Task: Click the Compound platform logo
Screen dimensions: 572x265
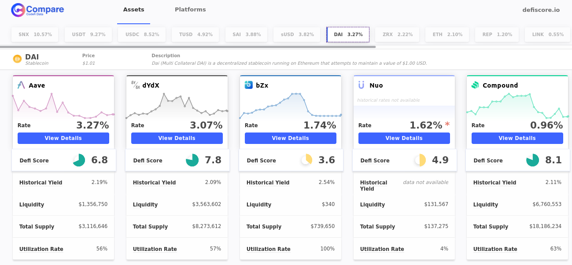Action: pyautogui.click(x=475, y=85)
